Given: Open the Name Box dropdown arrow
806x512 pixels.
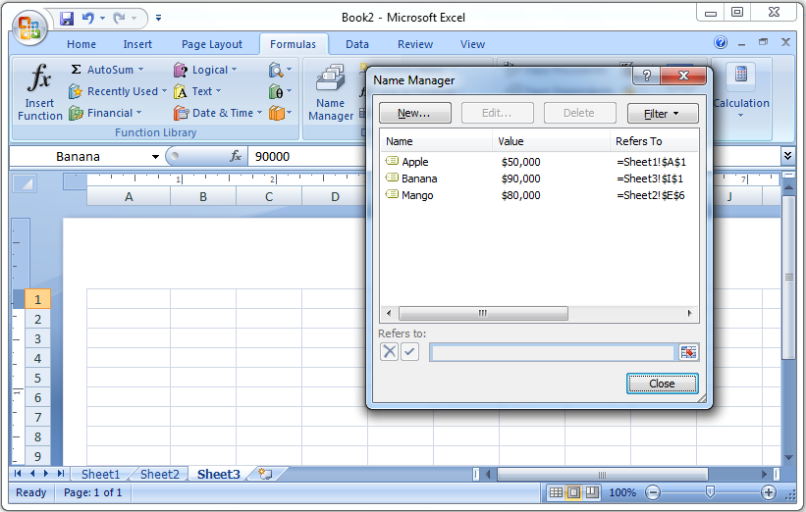Looking at the screenshot, I should [x=155, y=157].
